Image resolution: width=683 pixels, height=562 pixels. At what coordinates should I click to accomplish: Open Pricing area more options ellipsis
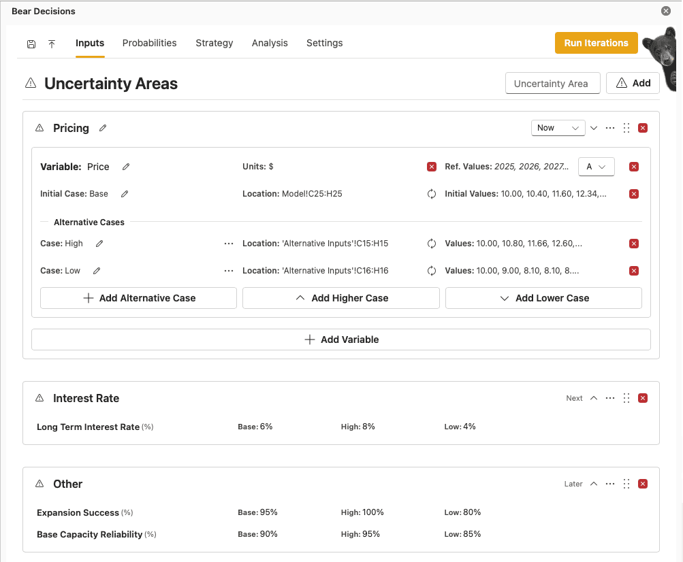click(610, 128)
